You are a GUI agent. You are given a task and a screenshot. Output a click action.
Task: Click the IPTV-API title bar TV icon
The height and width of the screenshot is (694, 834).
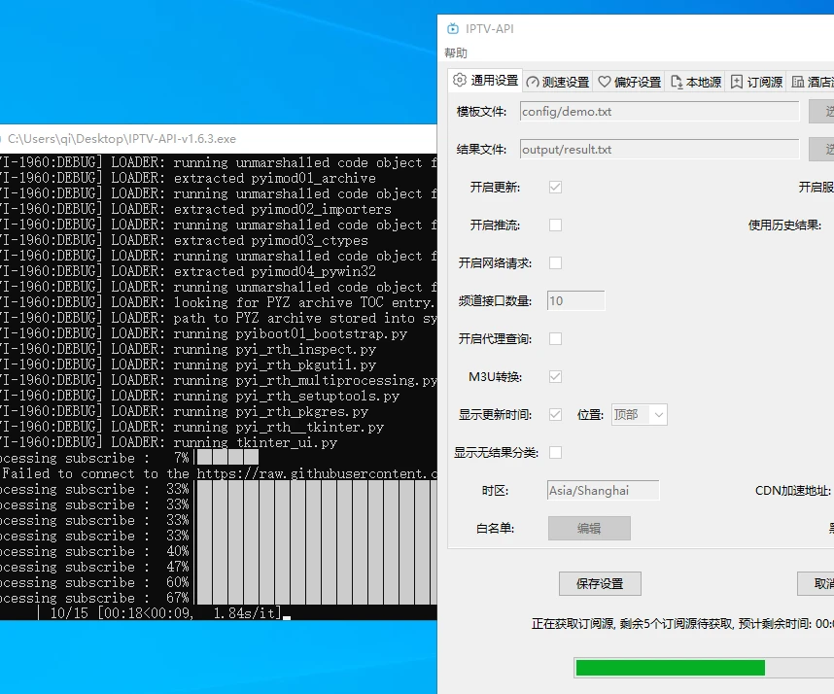(453, 29)
